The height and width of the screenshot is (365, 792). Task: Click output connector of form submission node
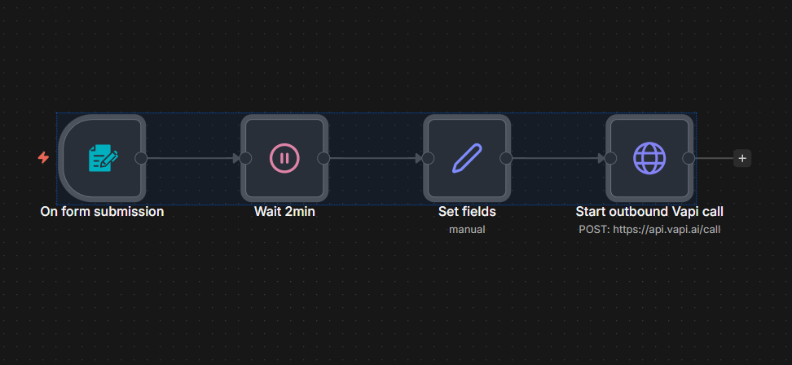[141, 158]
